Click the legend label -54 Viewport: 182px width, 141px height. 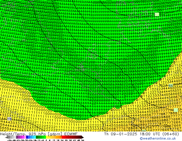[x=9, y=140]
